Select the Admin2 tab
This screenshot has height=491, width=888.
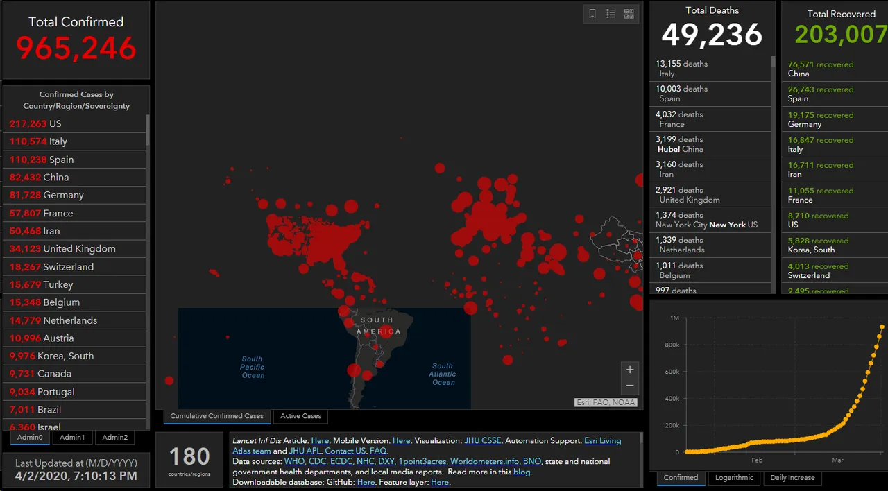[115, 438]
